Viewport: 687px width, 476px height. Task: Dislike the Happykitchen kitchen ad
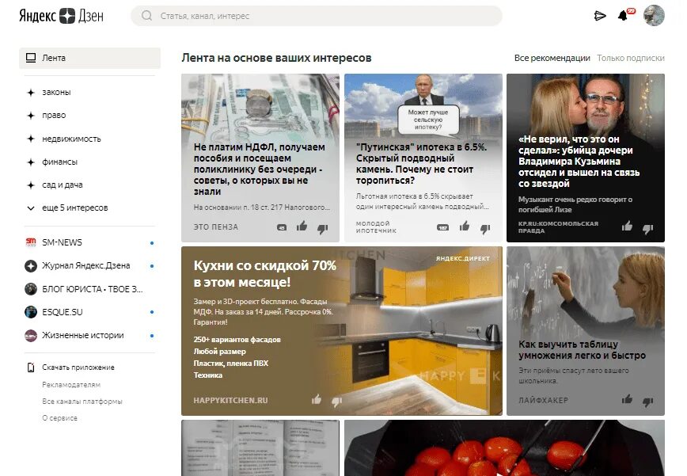pos(336,402)
